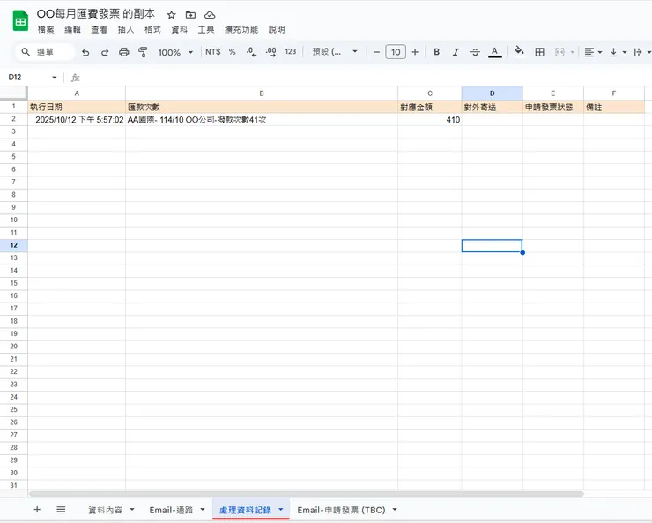The width and height of the screenshot is (652, 523).
Task: Open the fill color picker
Action: 519,51
